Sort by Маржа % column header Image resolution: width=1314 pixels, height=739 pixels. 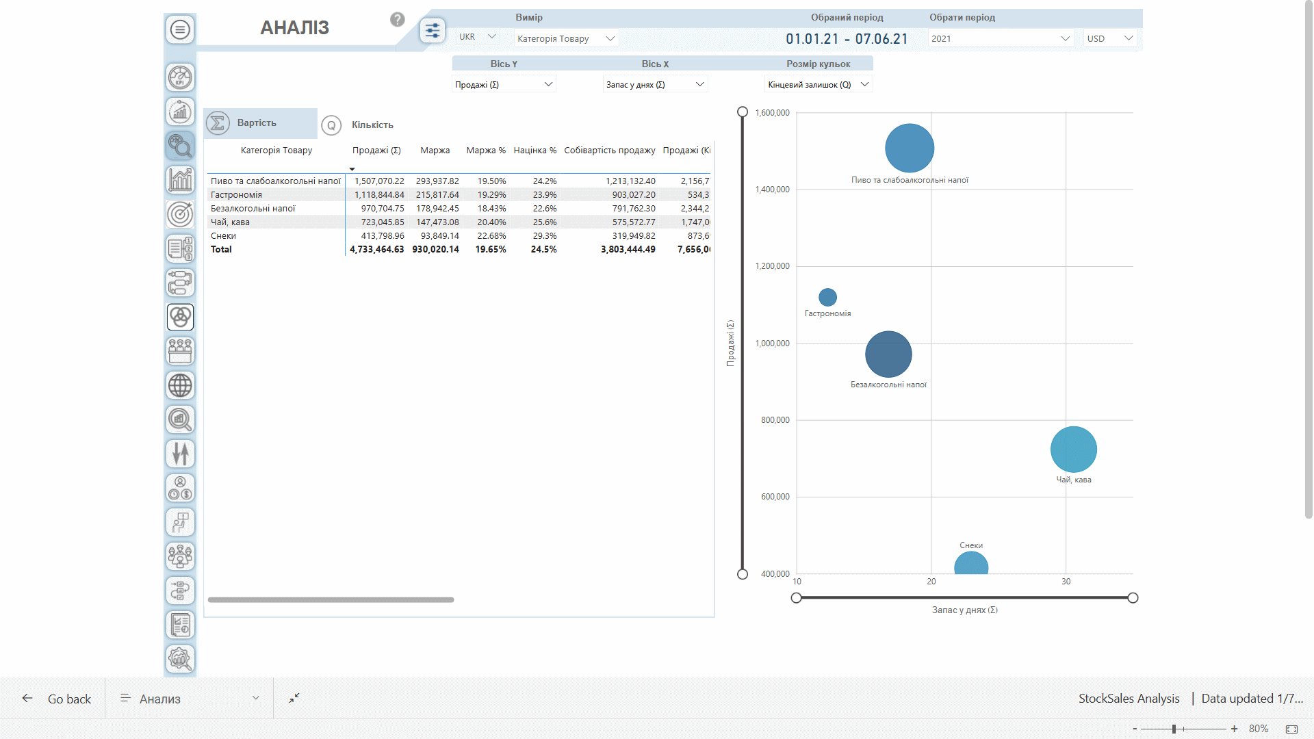485,150
